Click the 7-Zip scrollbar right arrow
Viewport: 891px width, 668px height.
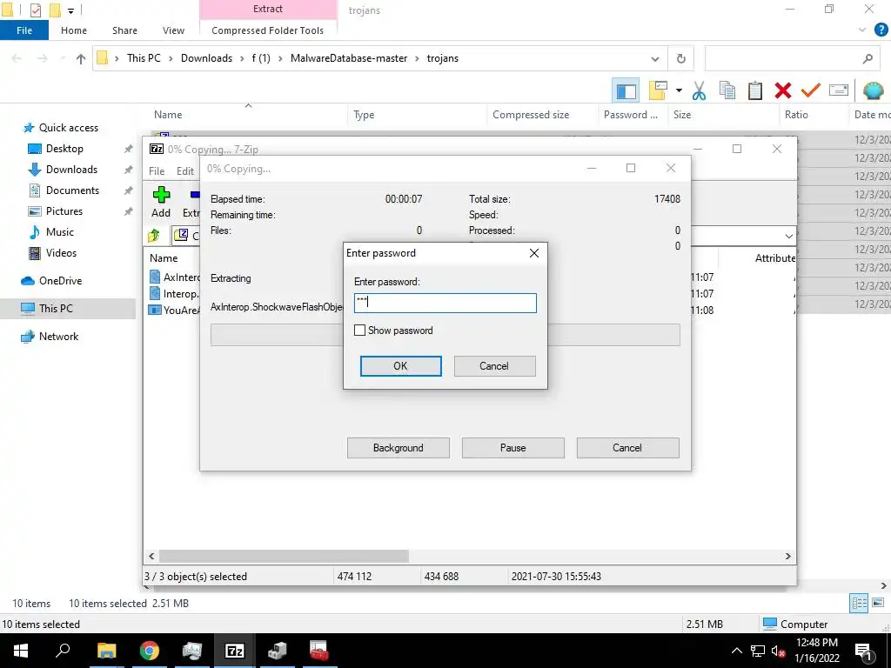[787, 556]
